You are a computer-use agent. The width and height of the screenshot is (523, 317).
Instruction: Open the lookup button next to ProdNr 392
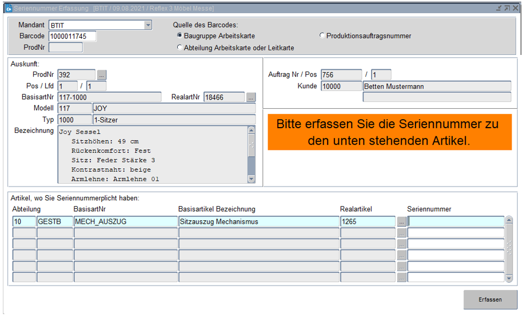point(102,75)
